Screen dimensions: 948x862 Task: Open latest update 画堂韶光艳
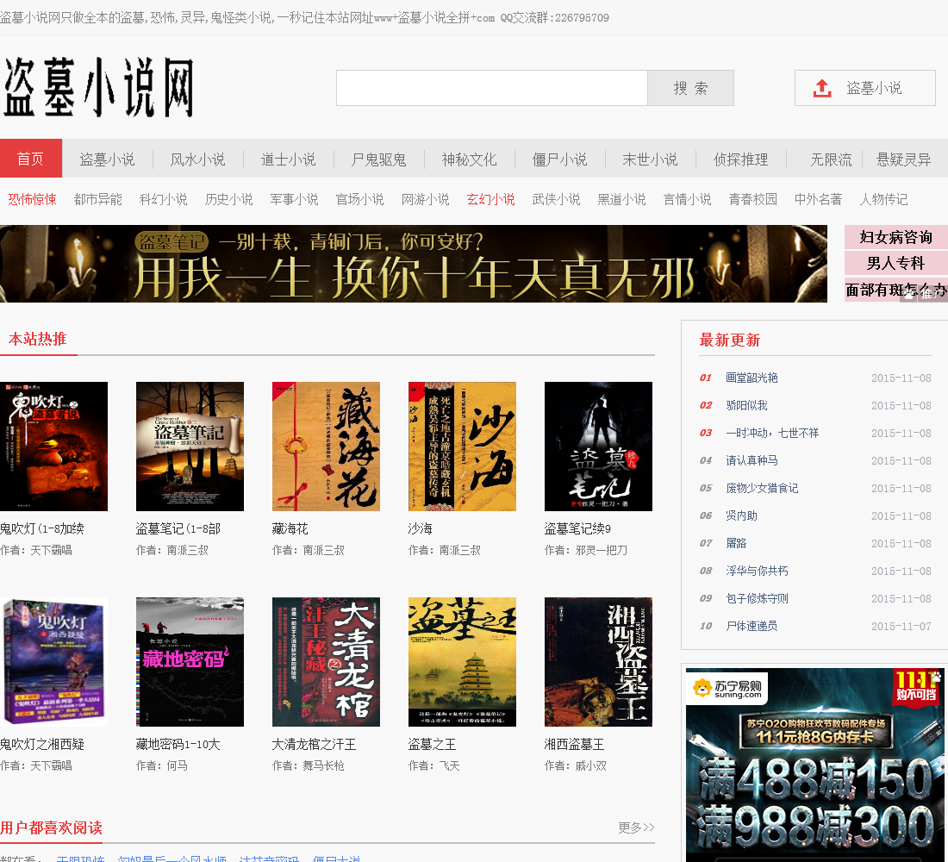point(752,378)
